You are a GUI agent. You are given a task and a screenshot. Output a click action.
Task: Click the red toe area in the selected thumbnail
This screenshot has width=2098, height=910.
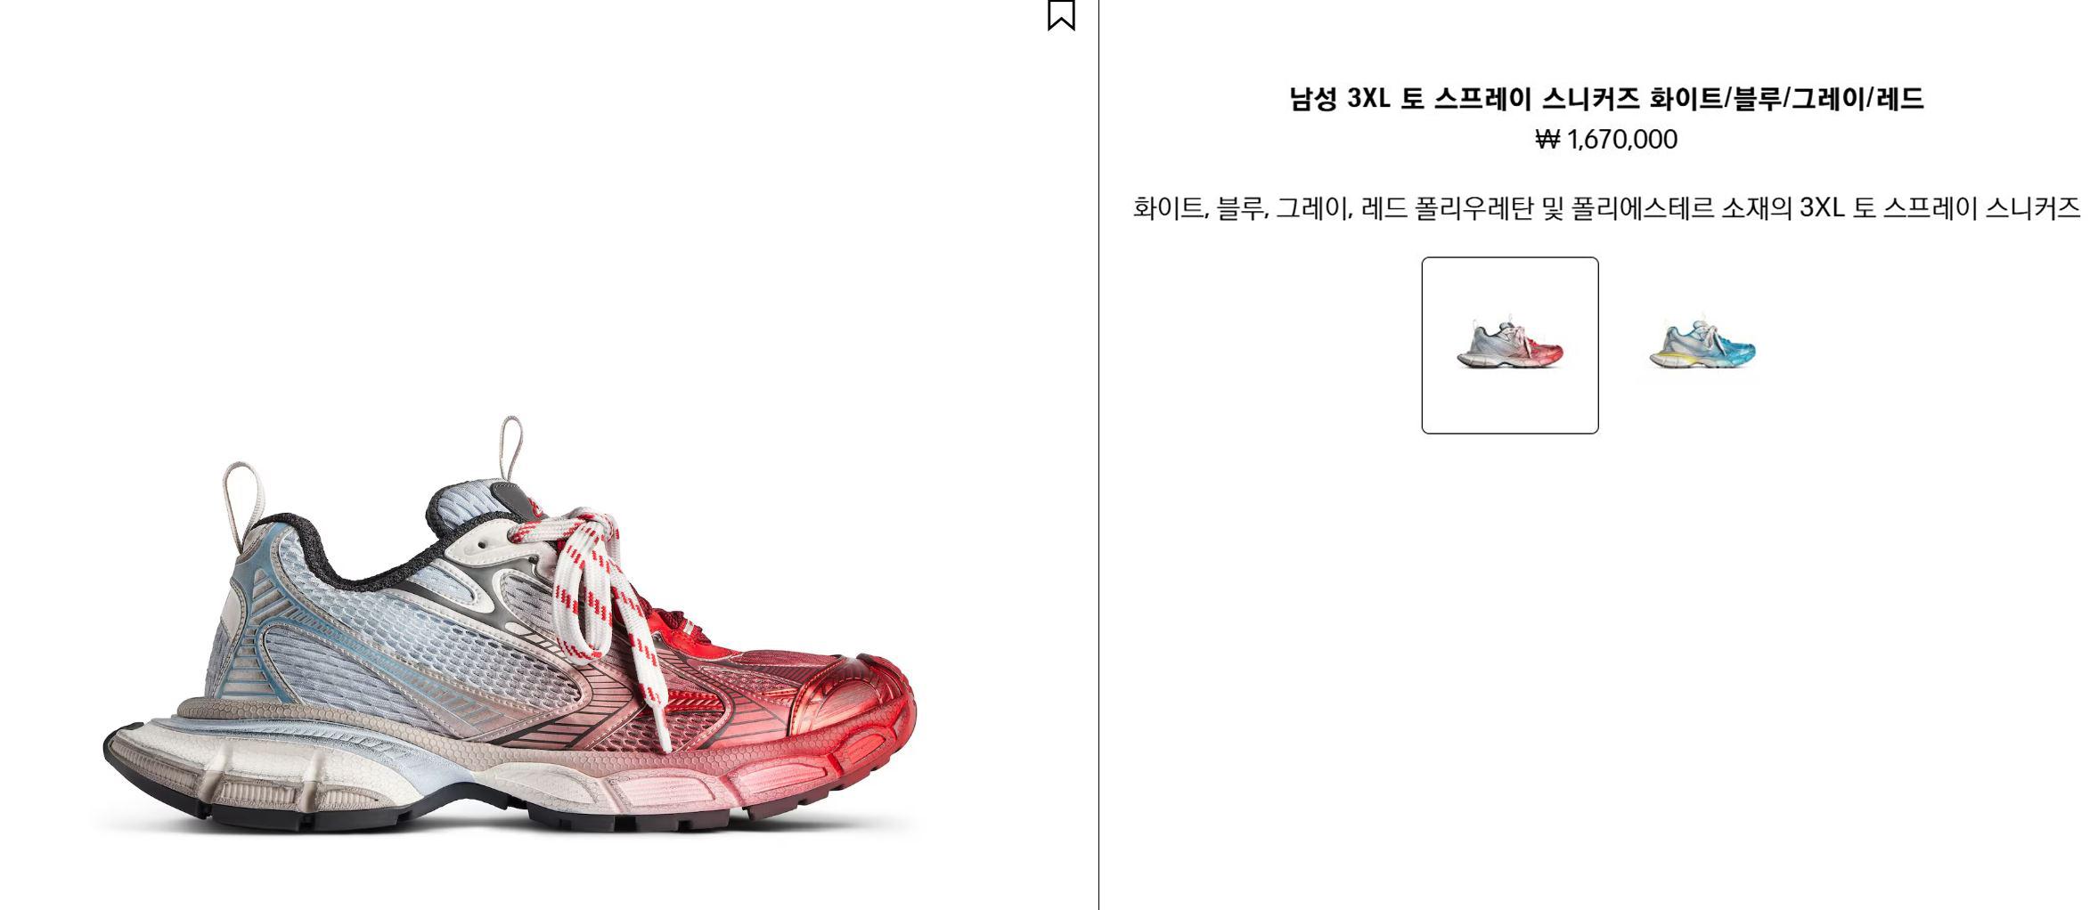[1546, 352]
